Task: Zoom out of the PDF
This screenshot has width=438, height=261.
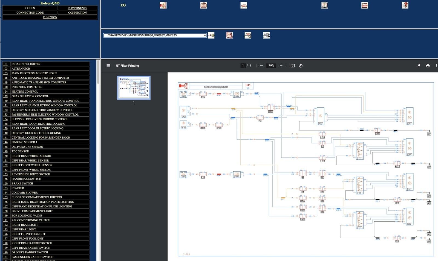Action: [261, 66]
